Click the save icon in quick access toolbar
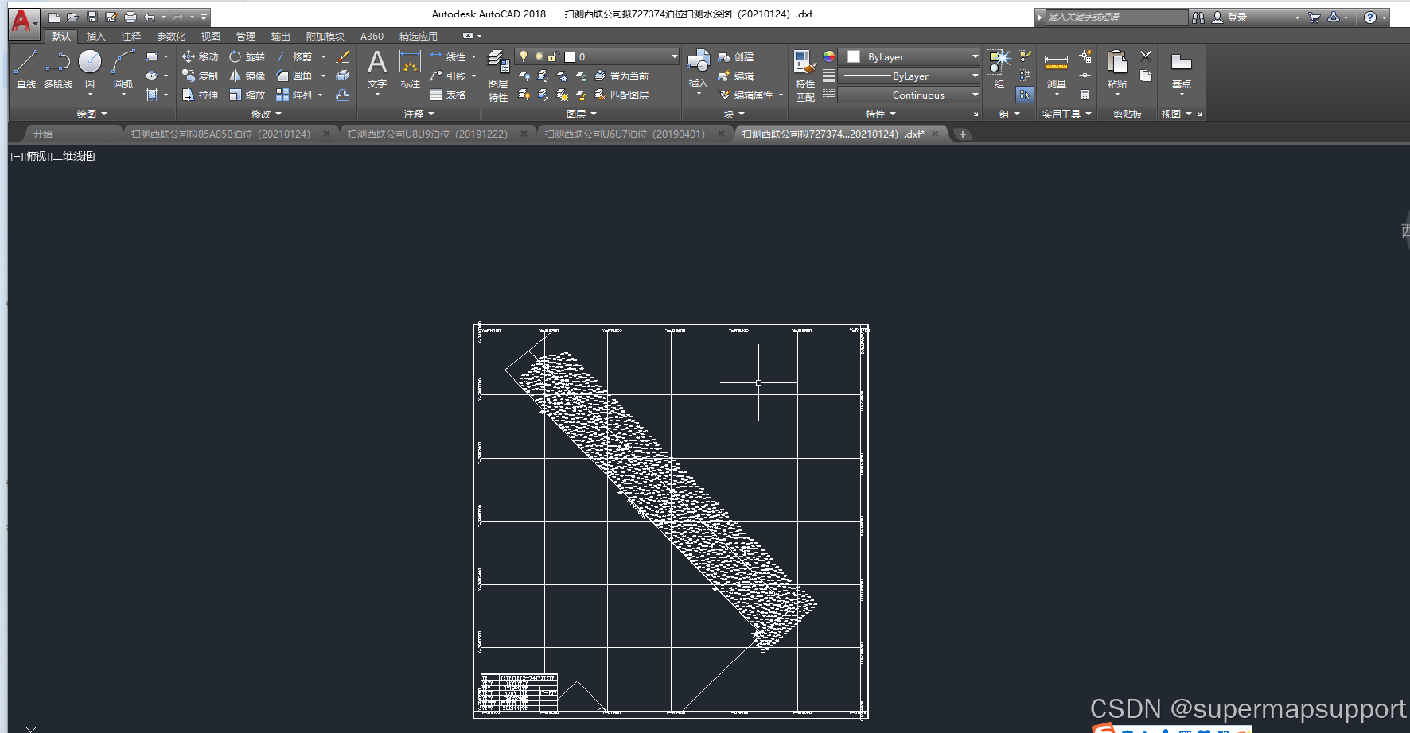Image resolution: width=1410 pixels, height=733 pixels. (92, 17)
